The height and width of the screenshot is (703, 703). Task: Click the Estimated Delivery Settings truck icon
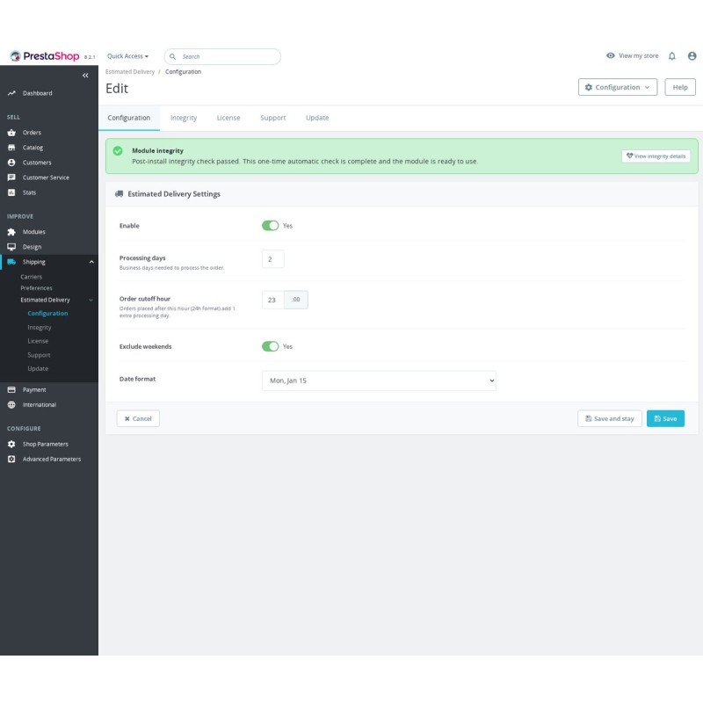tap(119, 193)
